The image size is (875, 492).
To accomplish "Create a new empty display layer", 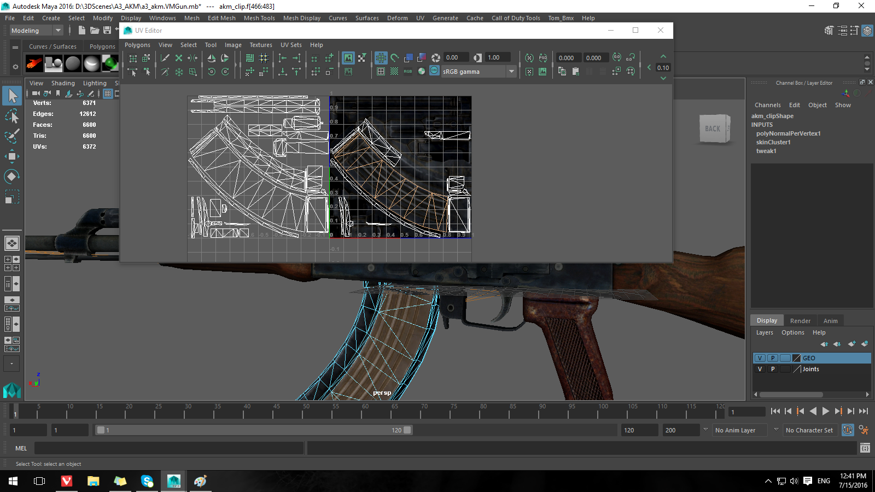I will point(851,344).
